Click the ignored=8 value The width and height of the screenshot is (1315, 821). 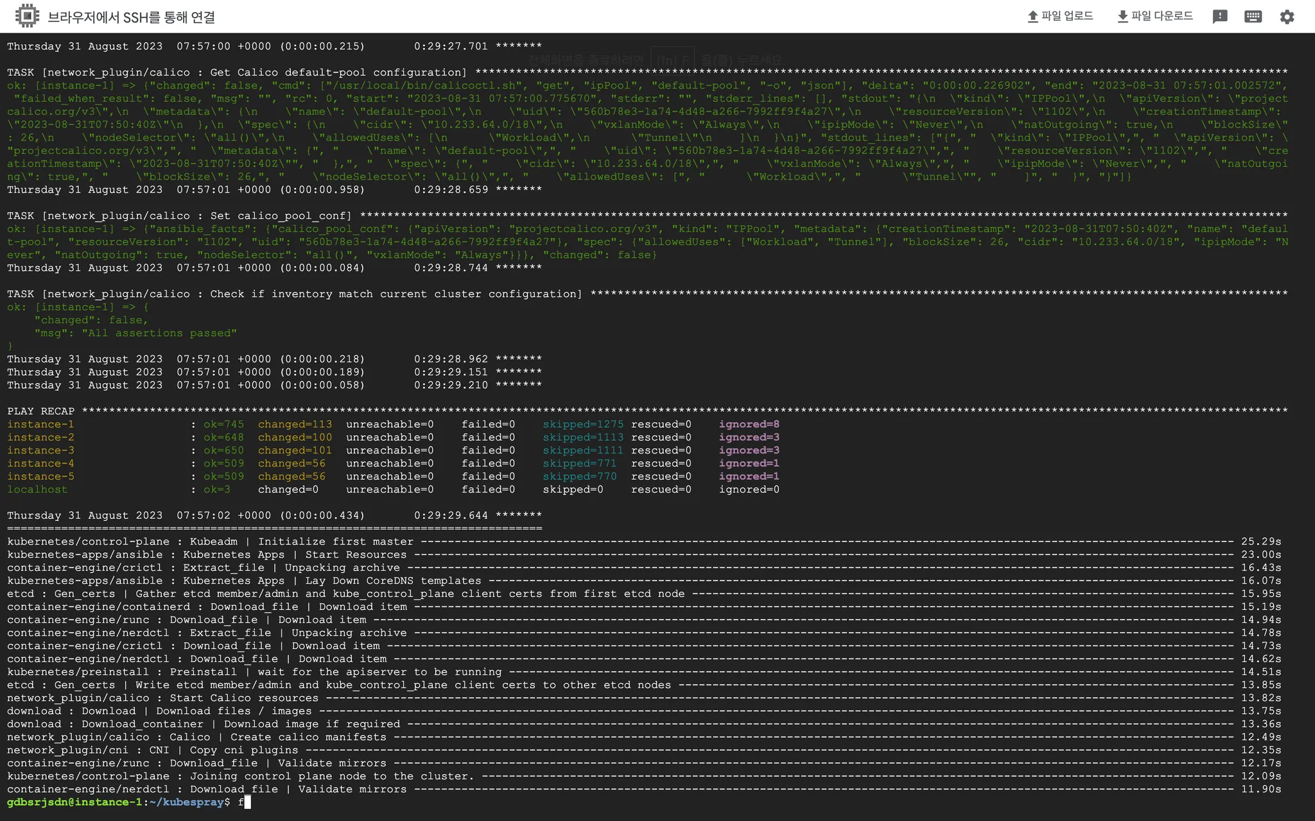(x=749, y=424)
